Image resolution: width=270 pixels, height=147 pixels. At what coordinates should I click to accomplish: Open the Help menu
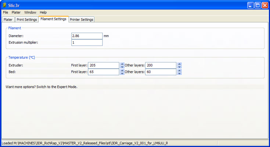coord(43,12)
